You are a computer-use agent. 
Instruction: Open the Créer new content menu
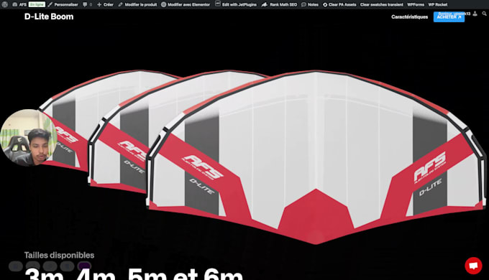pyautogui.click(x=105, y=5)
